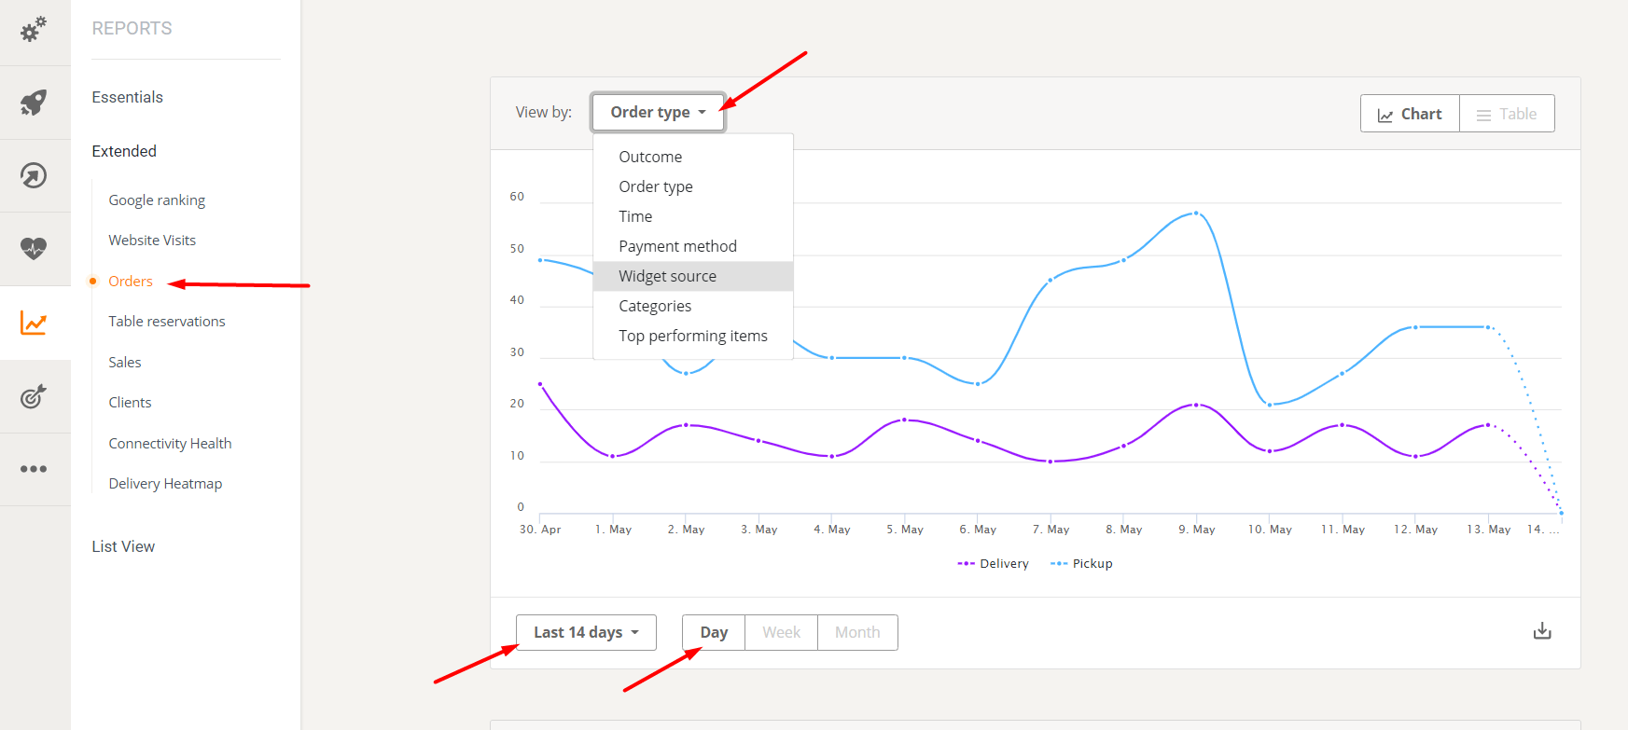Open Essentials reports section

click(x=128, y=97)
